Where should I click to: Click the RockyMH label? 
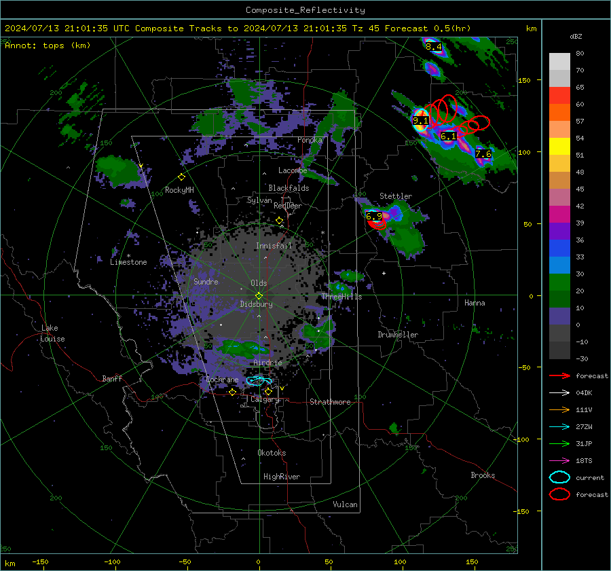[179, 190]
